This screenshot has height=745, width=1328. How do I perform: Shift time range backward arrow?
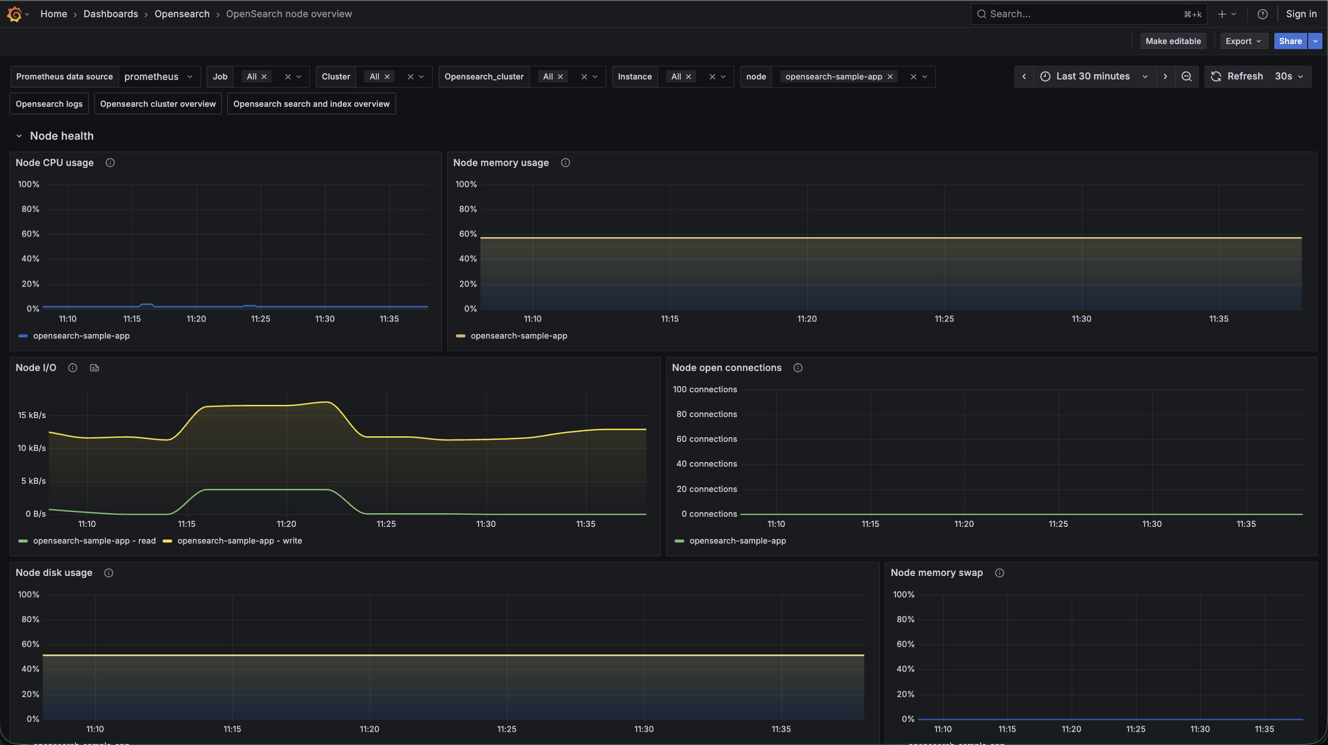[x=1024, y=76]
